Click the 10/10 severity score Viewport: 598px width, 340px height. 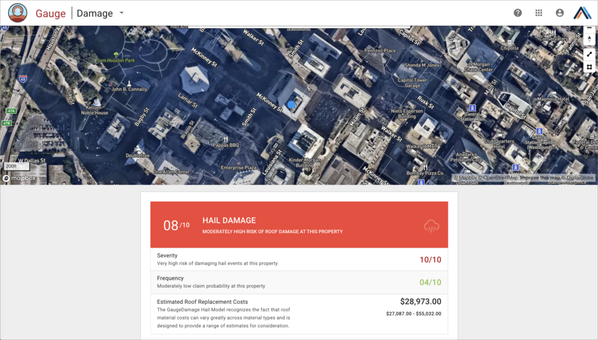(x=430, y=260)
